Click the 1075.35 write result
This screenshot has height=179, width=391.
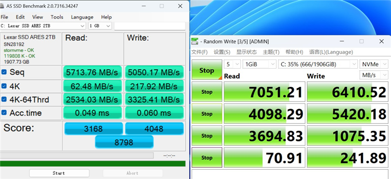(348, 136)
